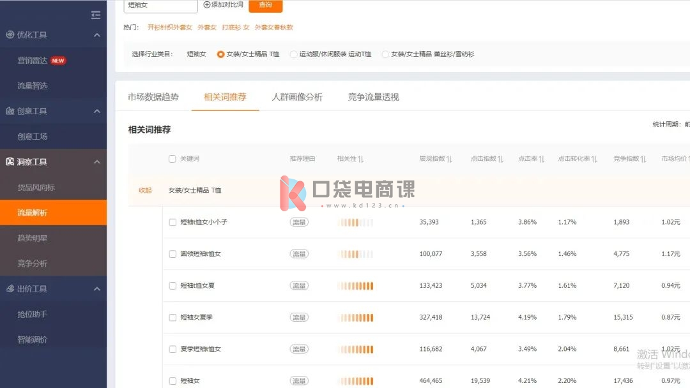Choose the 女装/女士精品 蕾丝衫/雪纺衫 category radio
Screen dimensions: 690x388
(385, 54)
